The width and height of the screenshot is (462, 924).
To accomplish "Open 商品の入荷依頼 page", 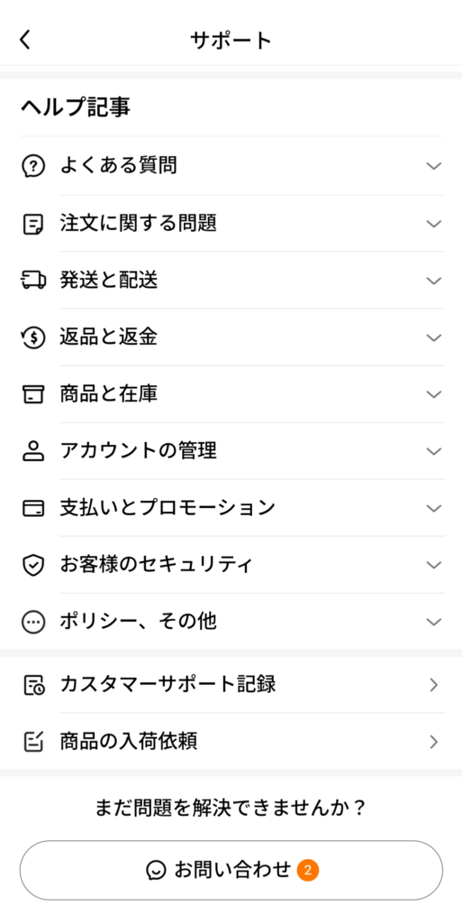I will [231, 742].
